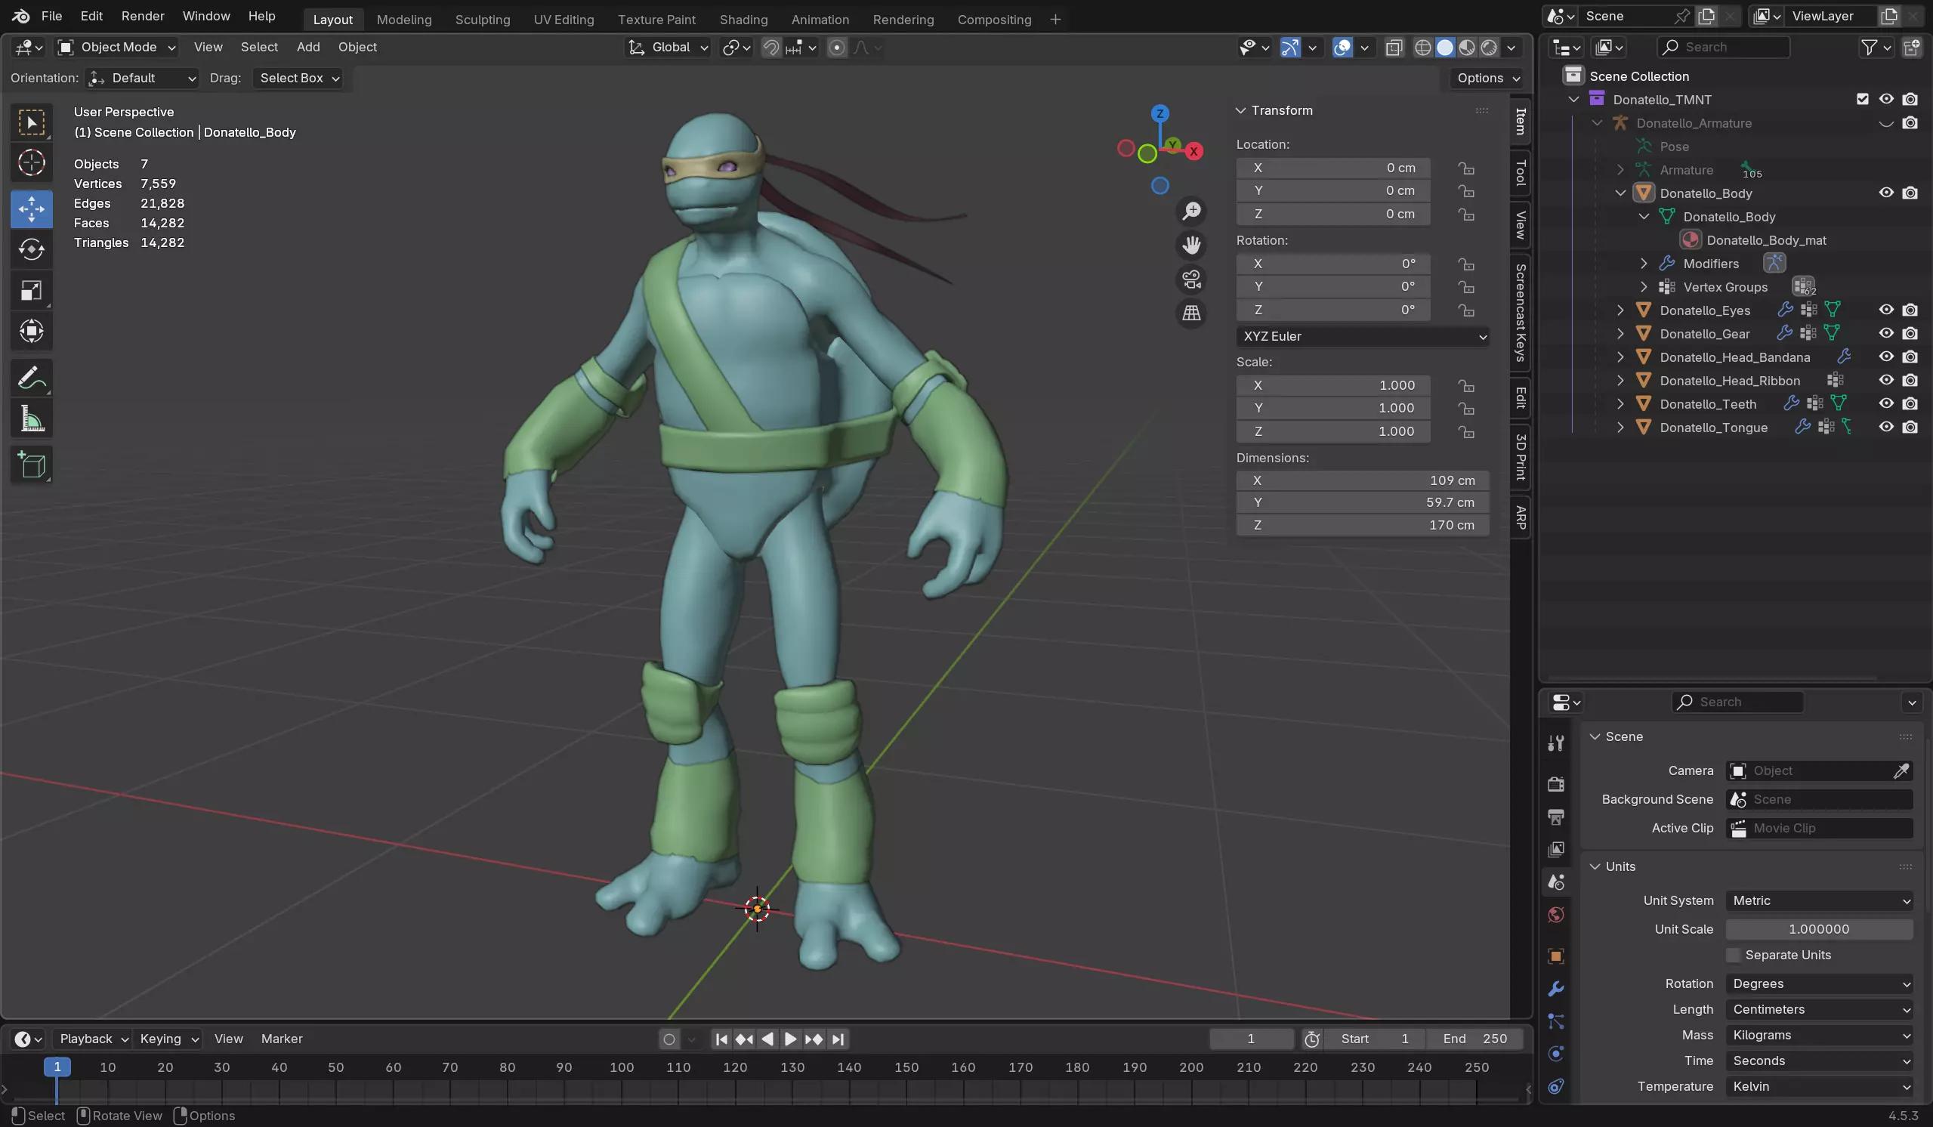Viewport: 1933px width, 1127px height.
Task: Click the Zoom view magnifier icon
Action: click(1191, 211)
